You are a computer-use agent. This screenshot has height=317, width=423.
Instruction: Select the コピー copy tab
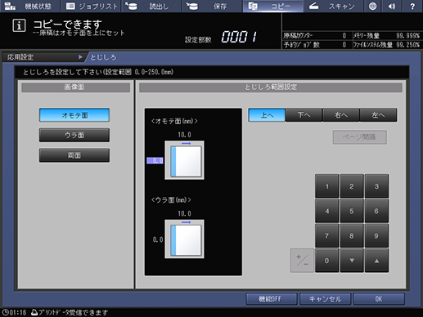pos(272,6)
